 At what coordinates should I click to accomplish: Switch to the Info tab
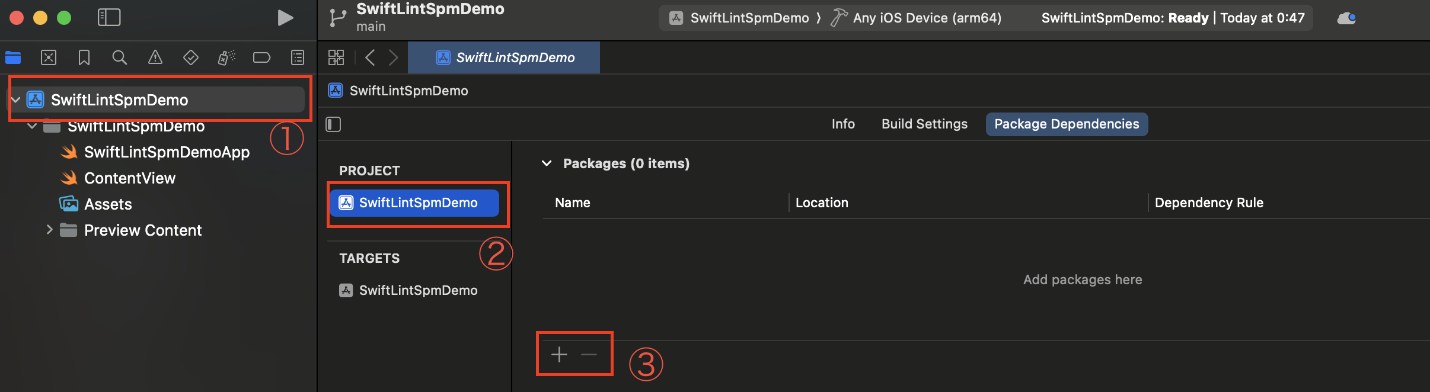843,124
